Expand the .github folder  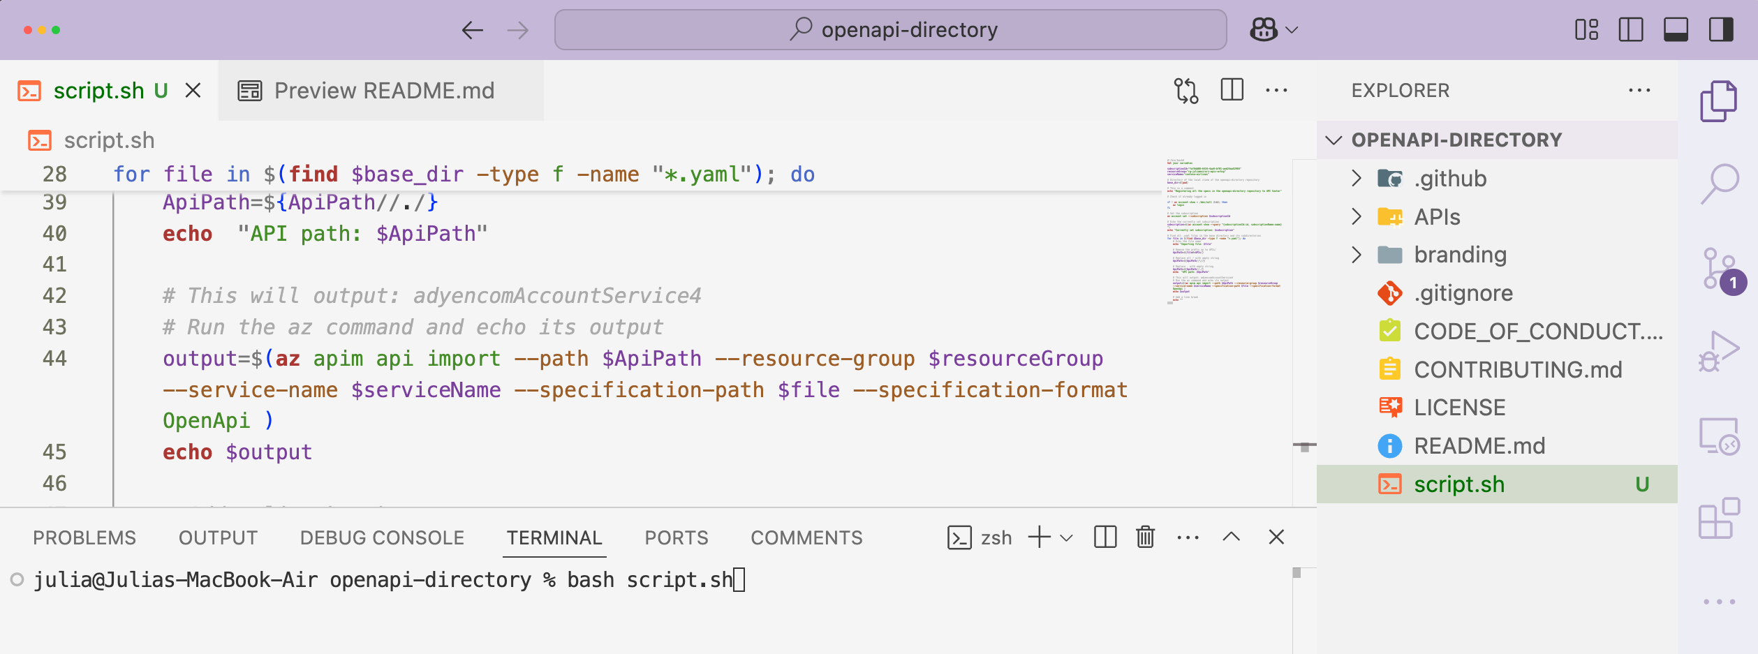click(1497, 178)
